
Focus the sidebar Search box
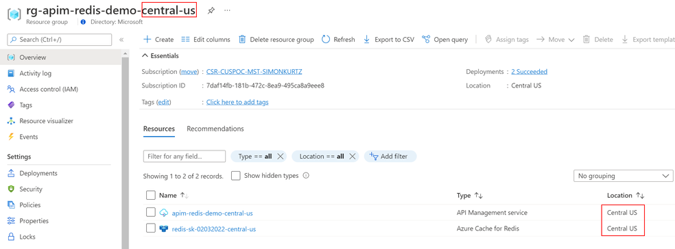pos(60,40)
